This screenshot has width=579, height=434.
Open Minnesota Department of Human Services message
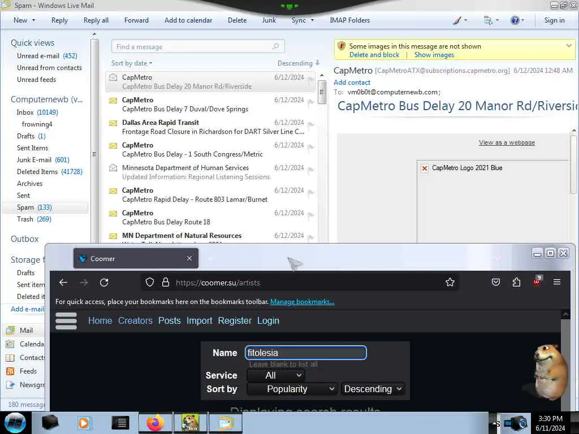210,172
